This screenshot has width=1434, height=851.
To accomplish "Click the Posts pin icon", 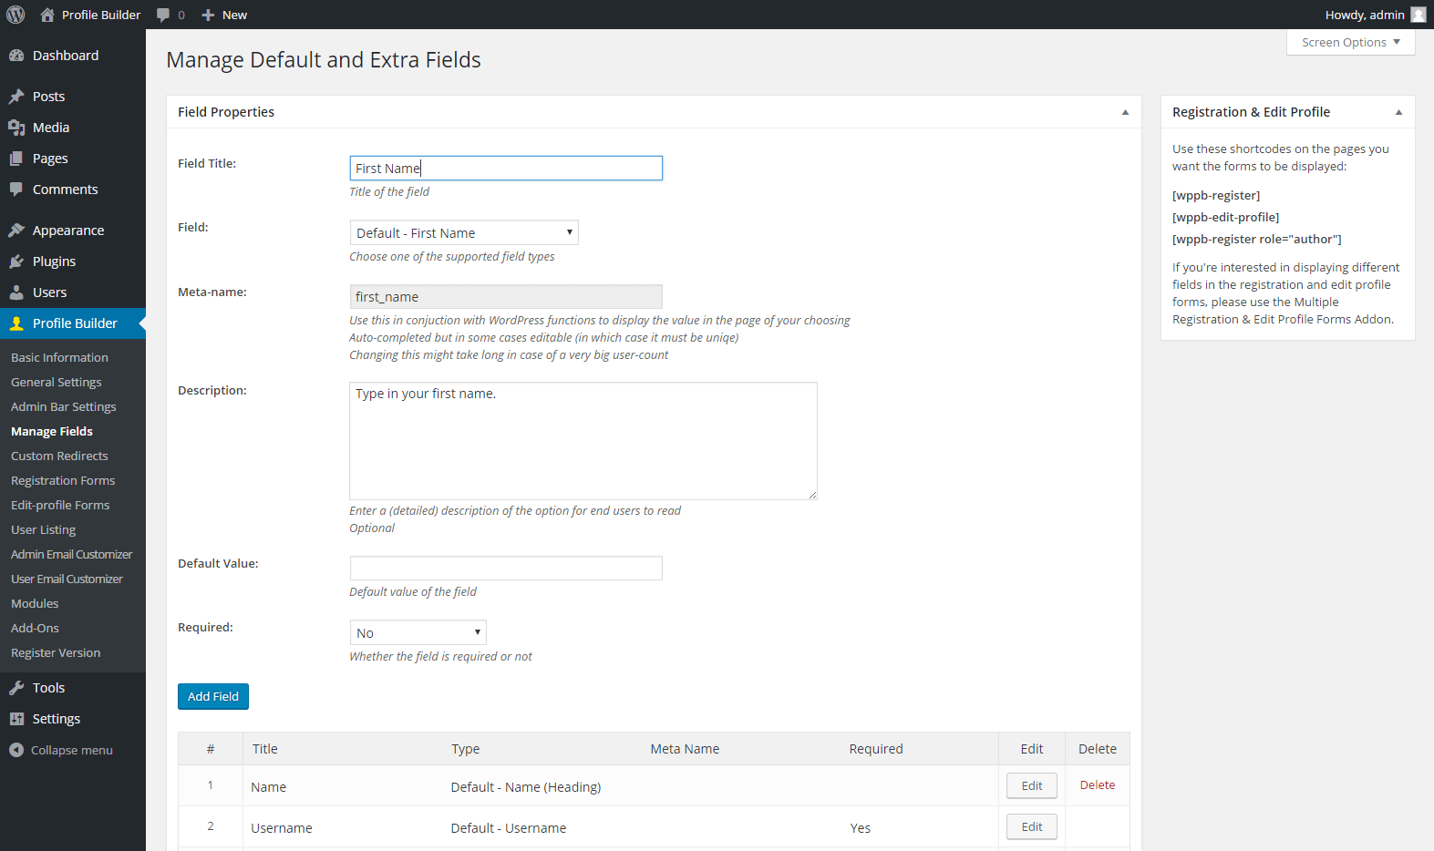I will [16, 97].
